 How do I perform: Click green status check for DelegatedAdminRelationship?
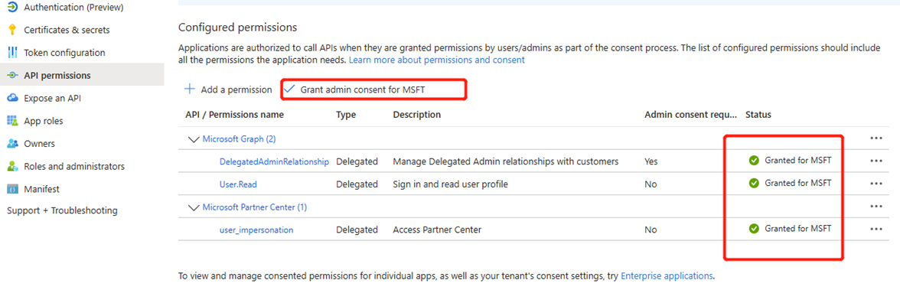[755, 161]
